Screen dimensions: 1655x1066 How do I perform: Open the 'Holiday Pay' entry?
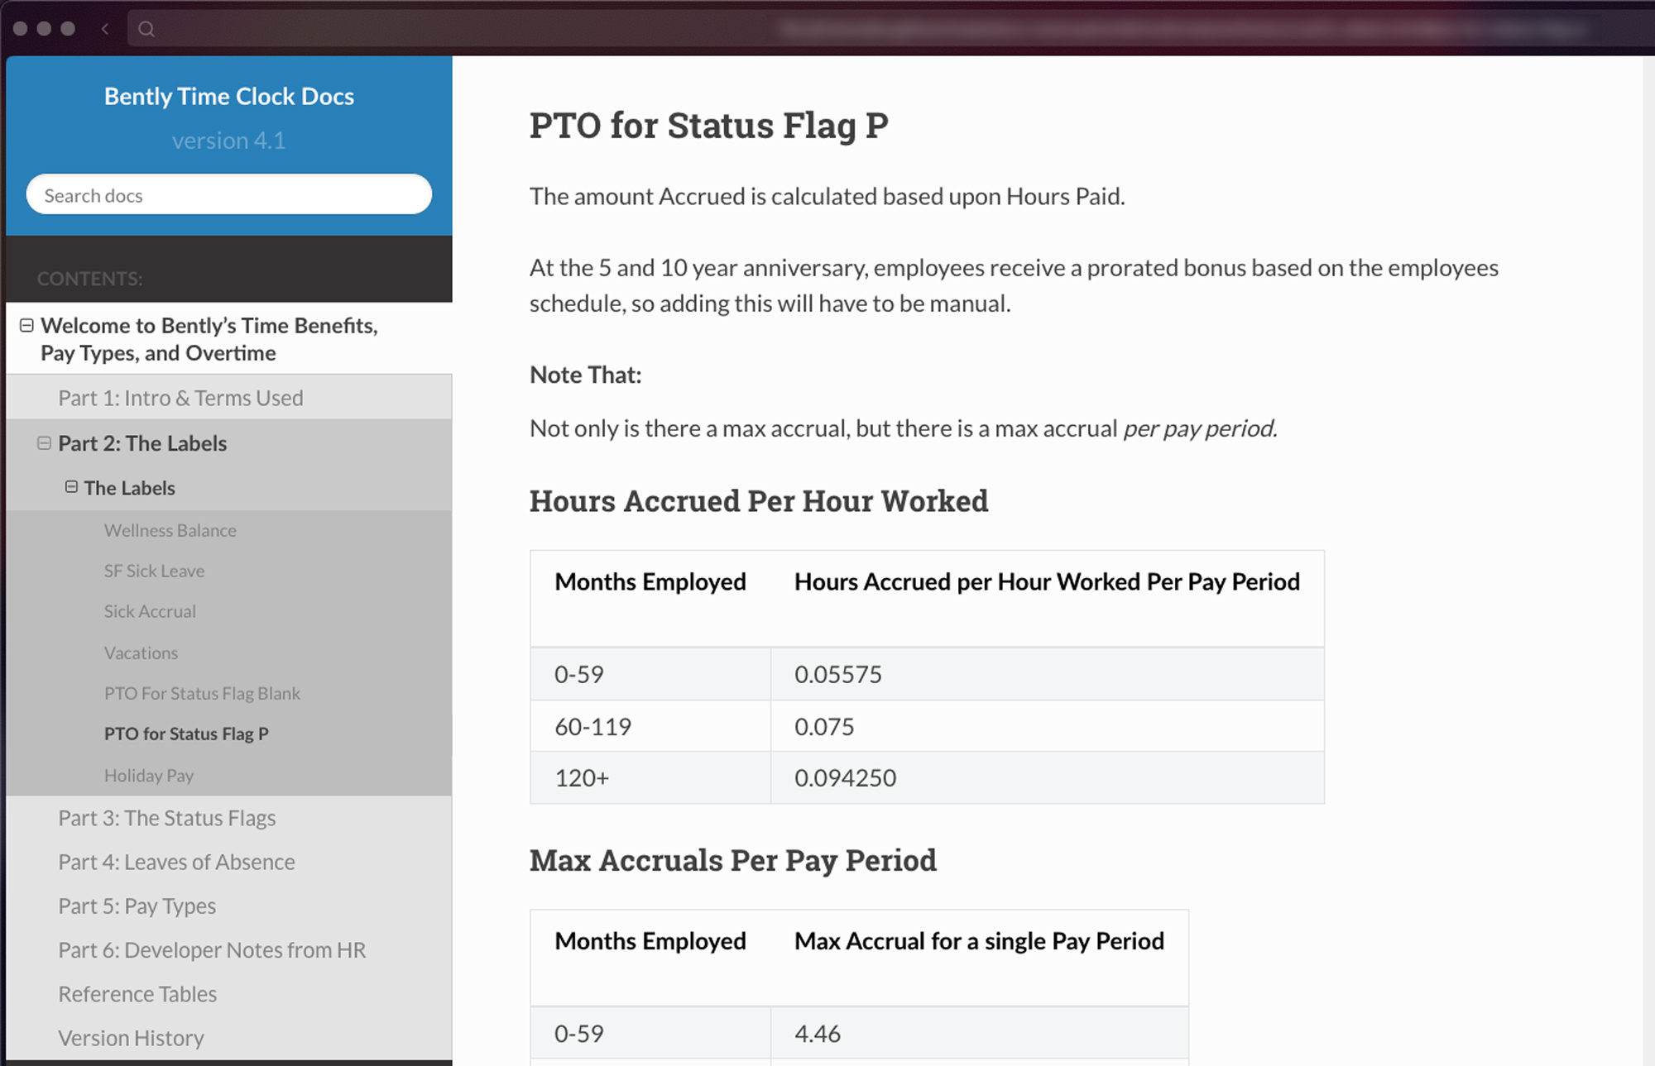point(149,775)
